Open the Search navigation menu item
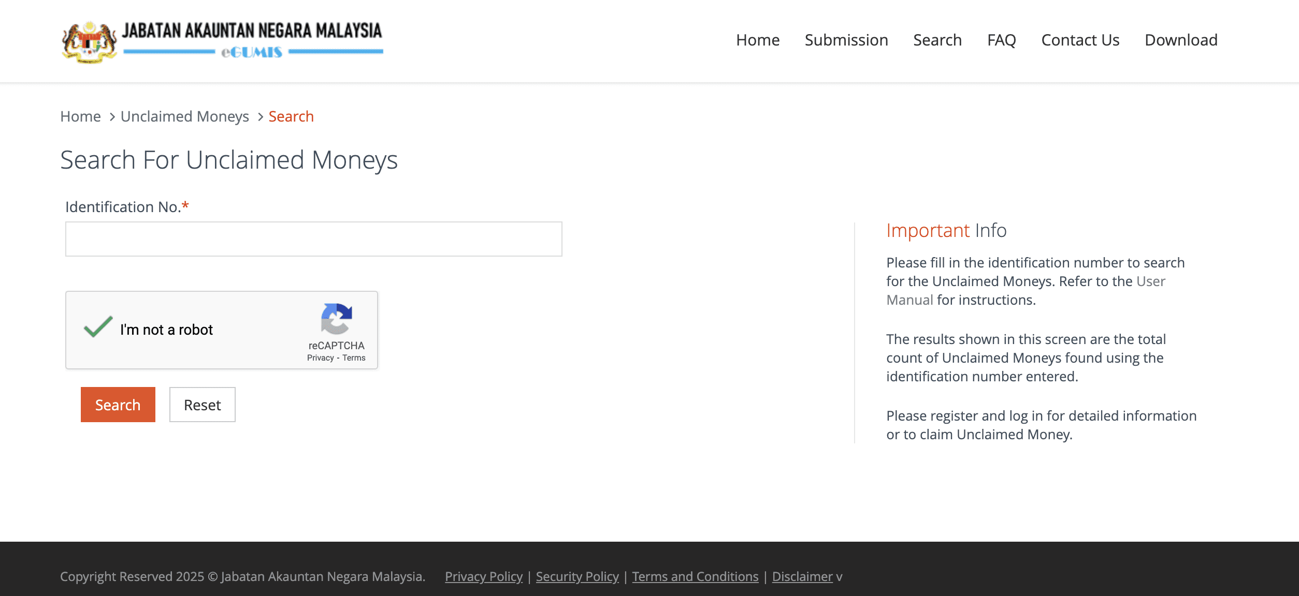The image size is (1299, 596). (937, 40)
